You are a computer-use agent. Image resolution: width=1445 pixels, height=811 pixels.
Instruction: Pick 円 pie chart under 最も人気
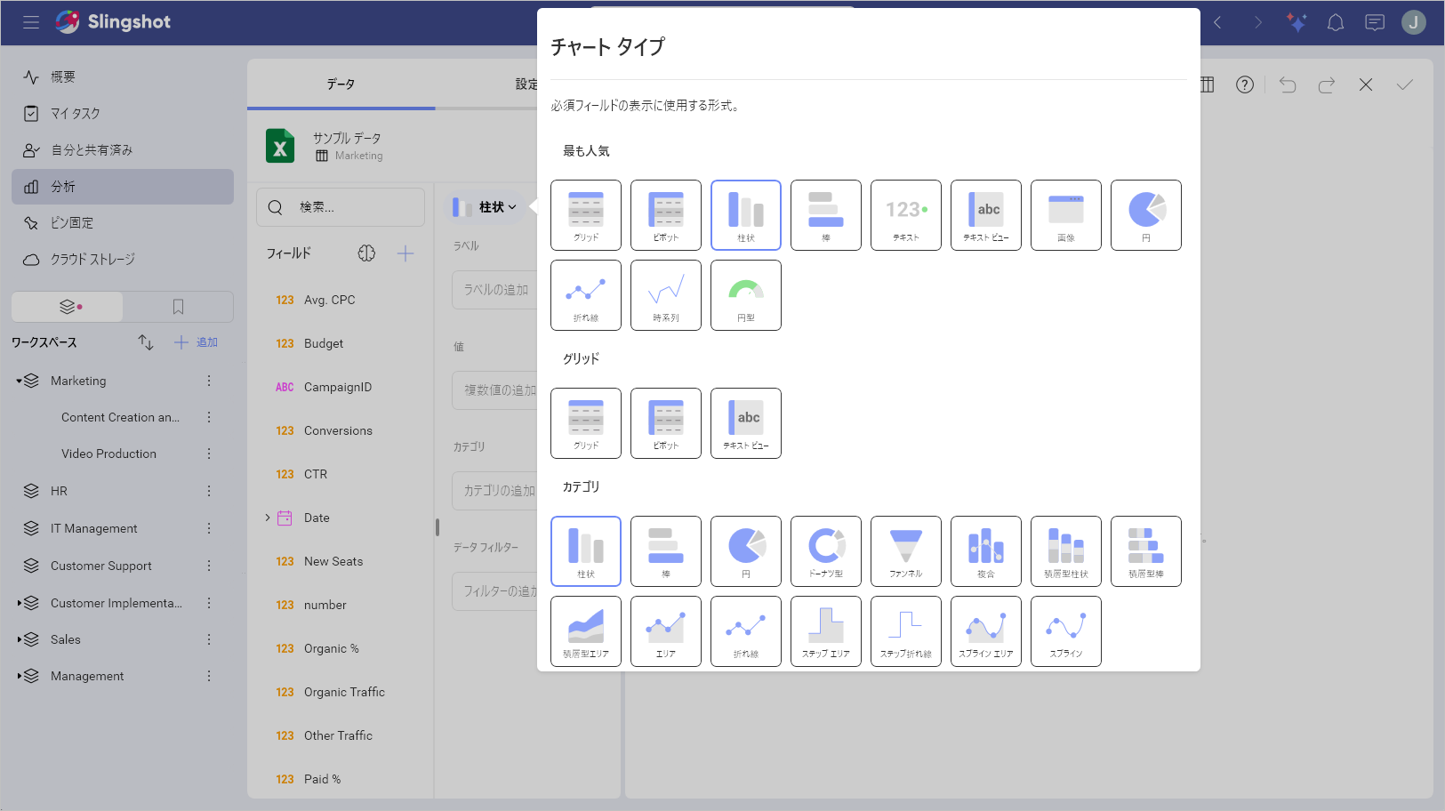tap(1146, 215)
